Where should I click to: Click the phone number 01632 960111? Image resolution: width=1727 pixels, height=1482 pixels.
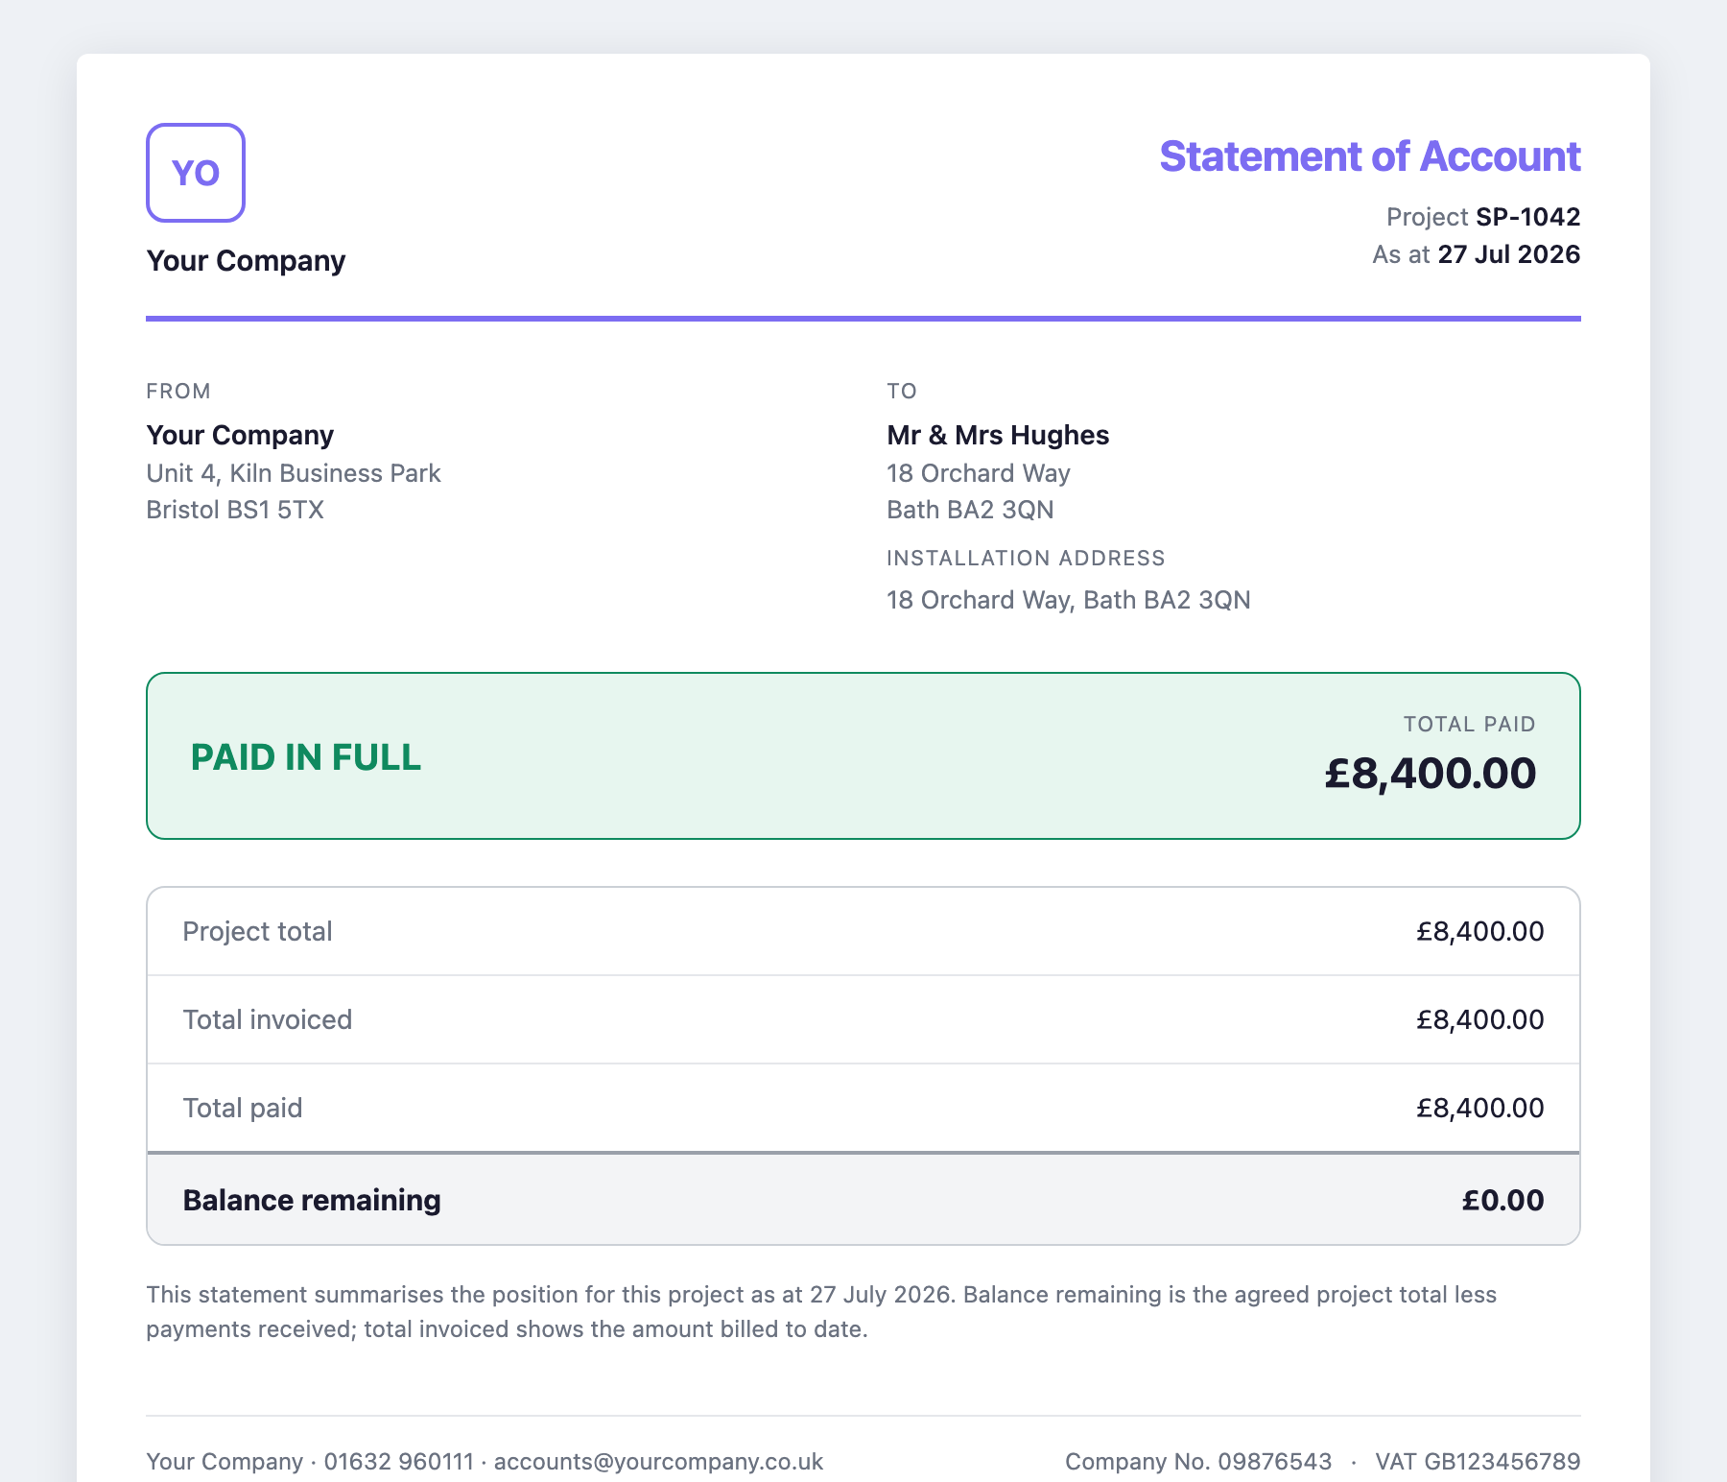tap(399, 1462)
